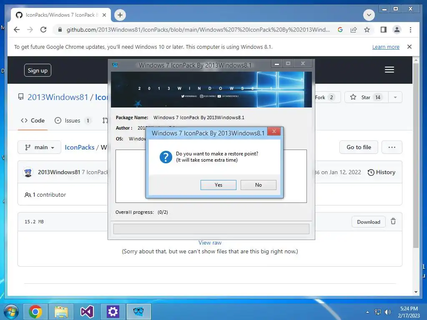427x320 pixels.
Task: Open tab search dropdown chevron
Action: coord(369,15)
